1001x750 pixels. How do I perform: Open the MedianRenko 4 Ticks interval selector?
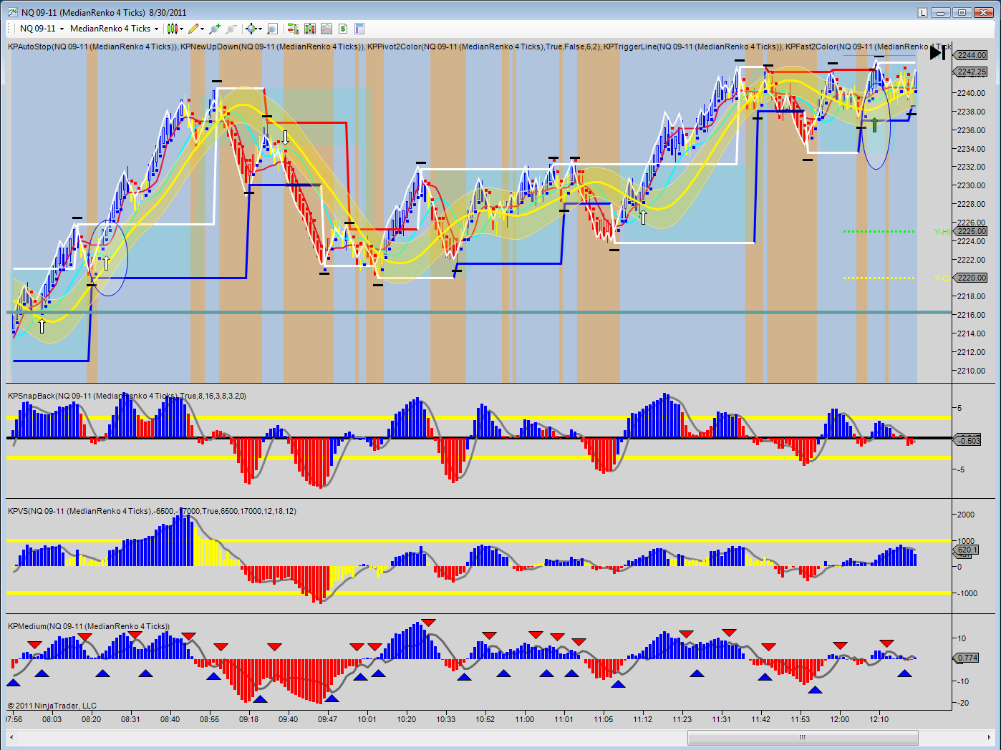click(114, 29)
